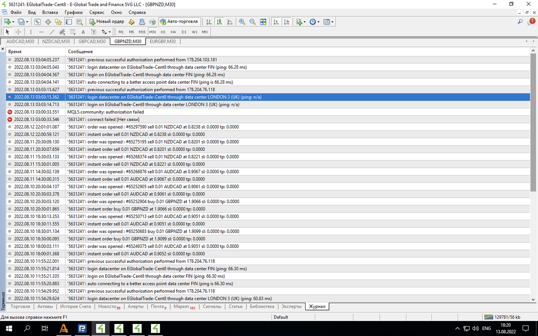Switch chart to candlesticks type
The width and height of the screenshot is (538, 336).
(x=219, y=22)
